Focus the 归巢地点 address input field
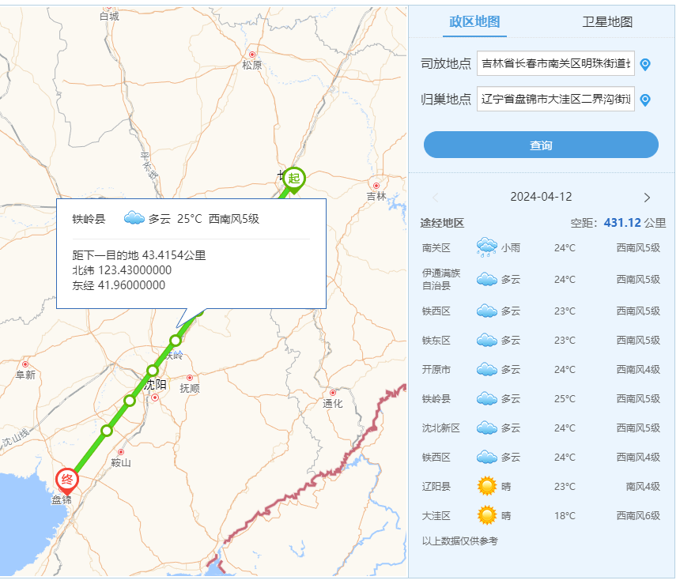This screenshot has width=680, height=584. (x=555, y=100)
